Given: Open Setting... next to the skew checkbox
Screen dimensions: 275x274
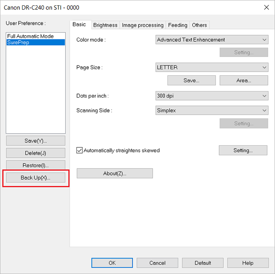Looking at the screenshot, I should (x=243, y=150).
